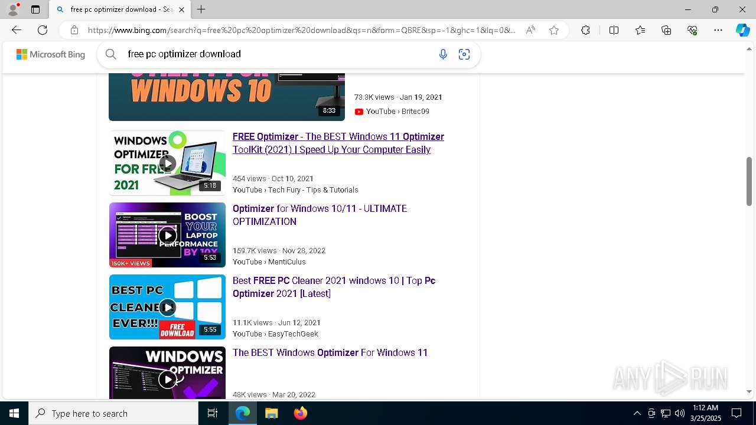Activate Read aloud icon in address bar
756x425 pixels.
click(x=530, y=30)
